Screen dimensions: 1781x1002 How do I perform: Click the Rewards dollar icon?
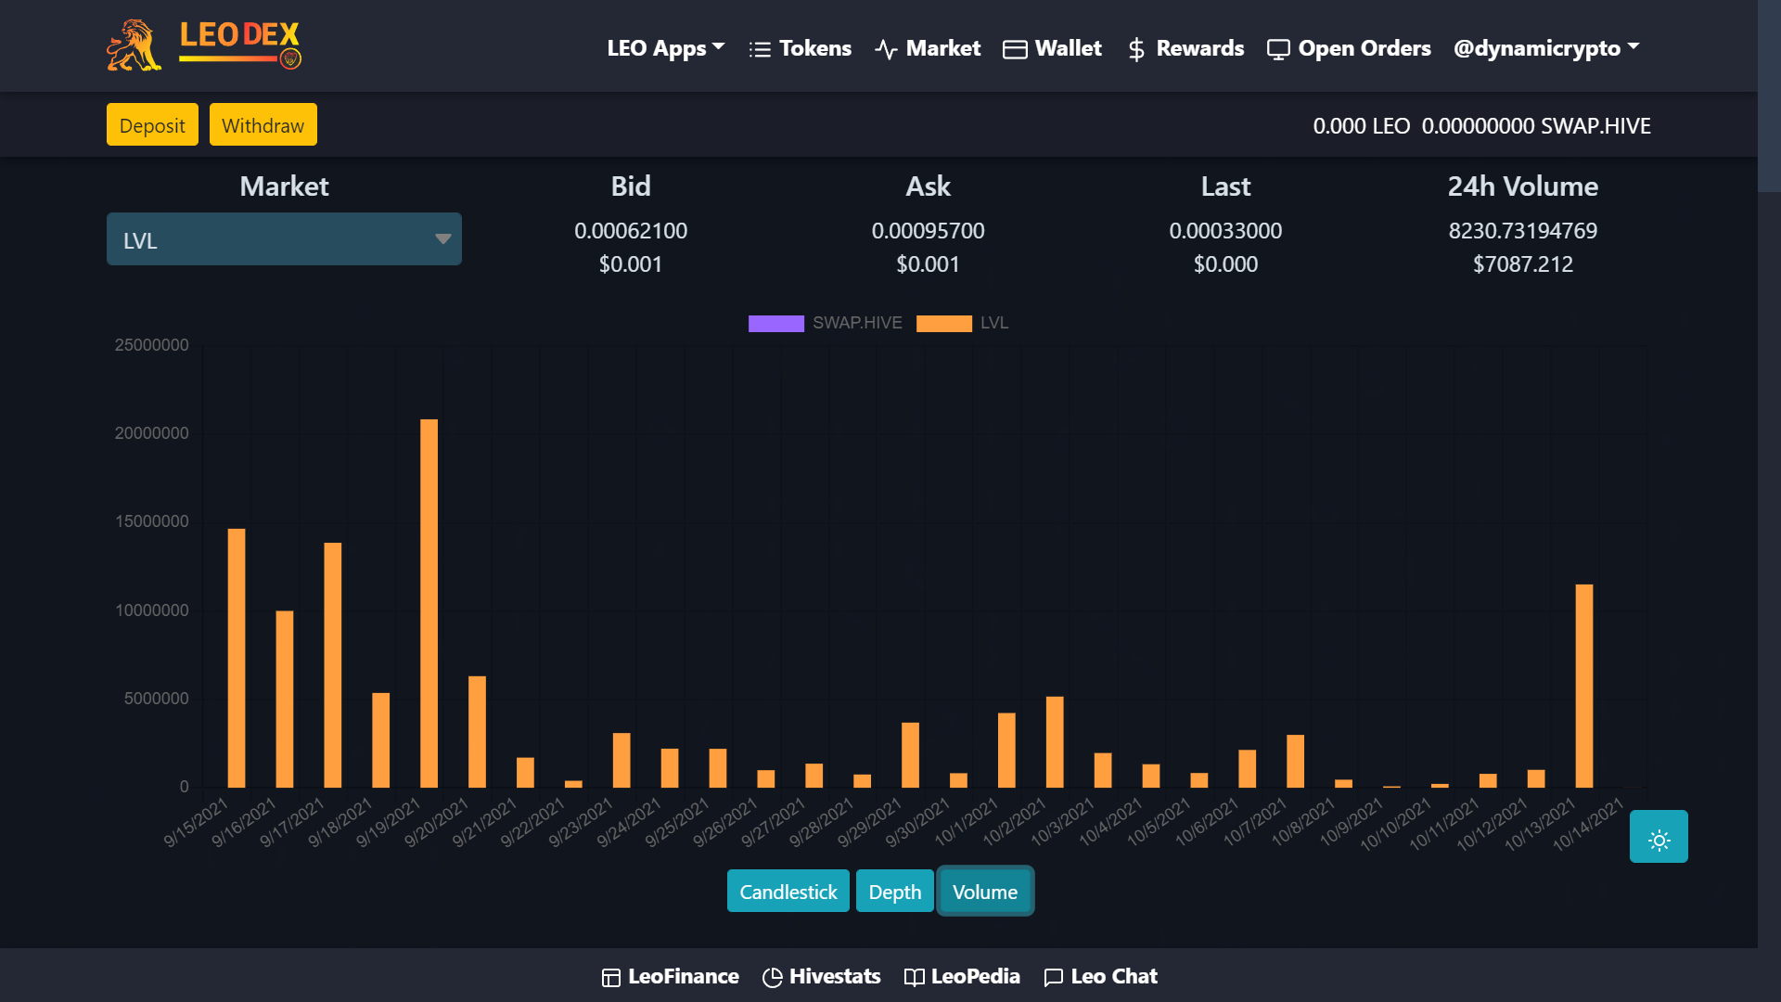click(1136, 49)
